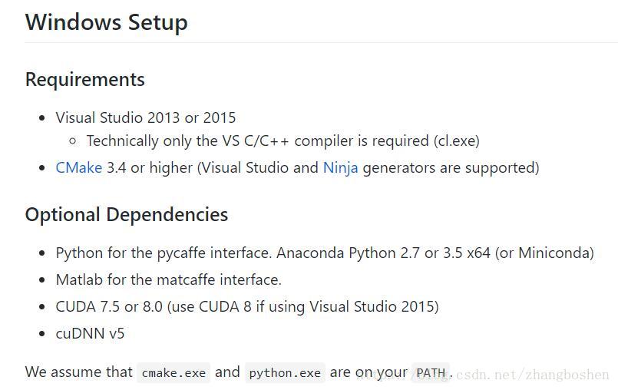Click the line about cl.exe compiler
Viewport: 618px width, 390px height.
(x=283, y=140)
